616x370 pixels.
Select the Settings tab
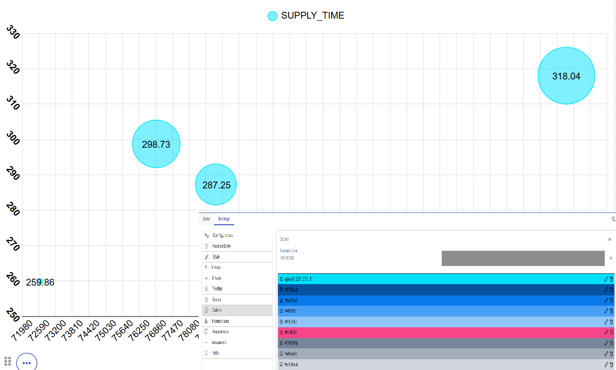(224, 219)
